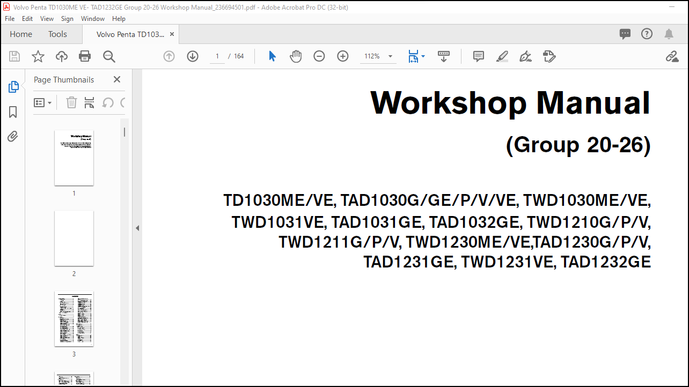Select the Volvo Penta document tab
The width and height of the screenshot is (689, 387).
(x=130, y=34)
